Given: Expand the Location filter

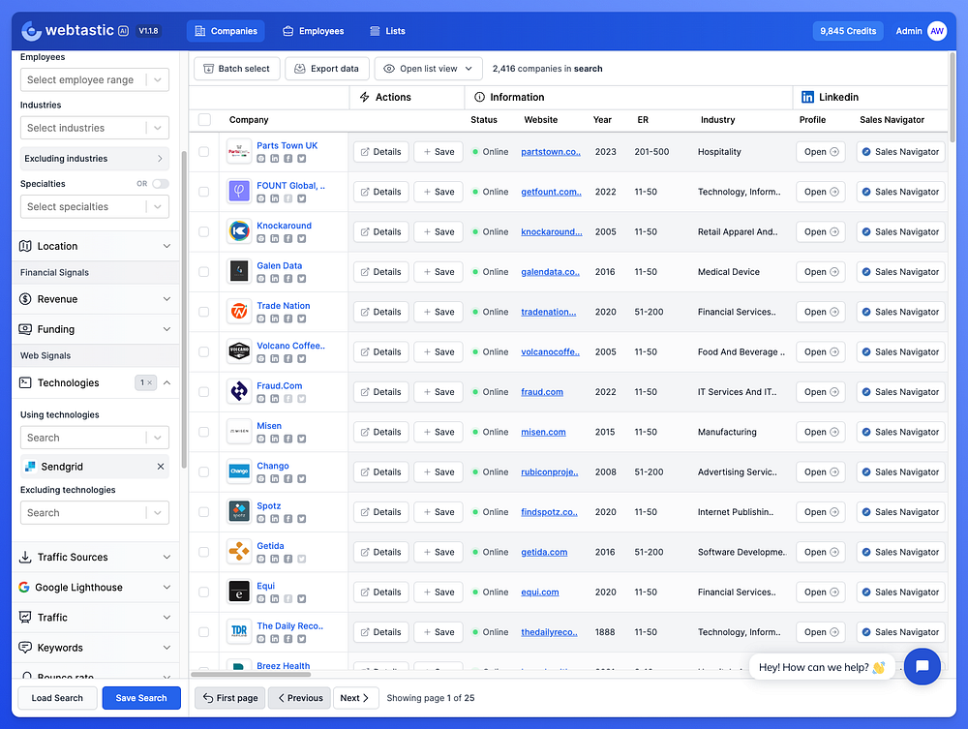Looking at the screenshot, I should 95,246.
